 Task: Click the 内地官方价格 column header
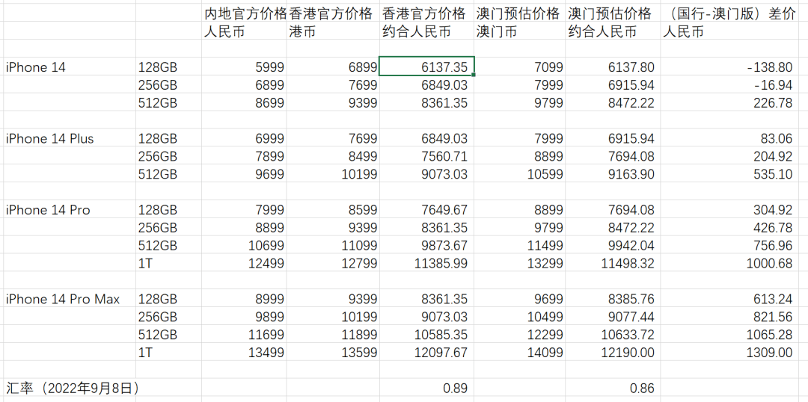click(x=245, y=13)
